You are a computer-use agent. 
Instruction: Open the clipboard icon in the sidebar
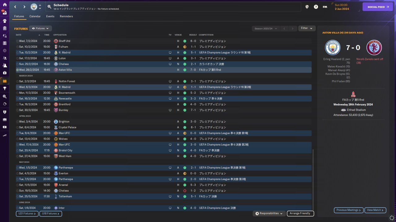[x=5, y=28]
